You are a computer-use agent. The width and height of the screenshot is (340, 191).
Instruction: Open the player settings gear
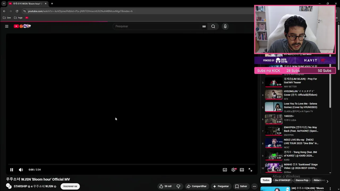coord(233,170)
